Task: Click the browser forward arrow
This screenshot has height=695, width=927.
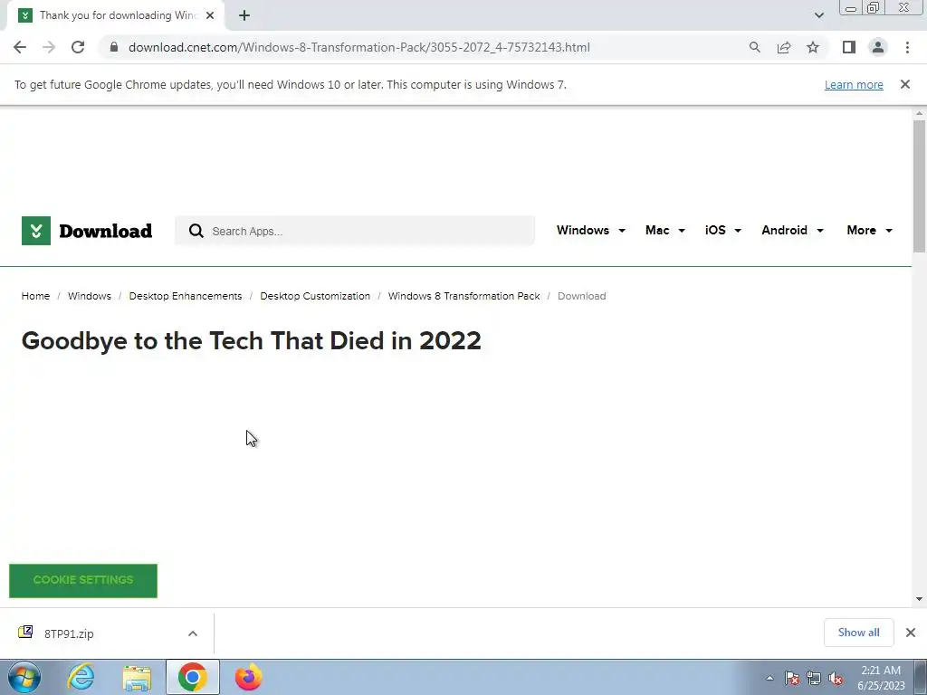Action: pyautogui.click(x=49, y=47)
